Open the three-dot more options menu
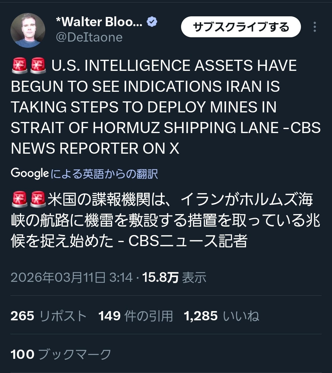Screen dimensions: 332x373 click(314, 27)
